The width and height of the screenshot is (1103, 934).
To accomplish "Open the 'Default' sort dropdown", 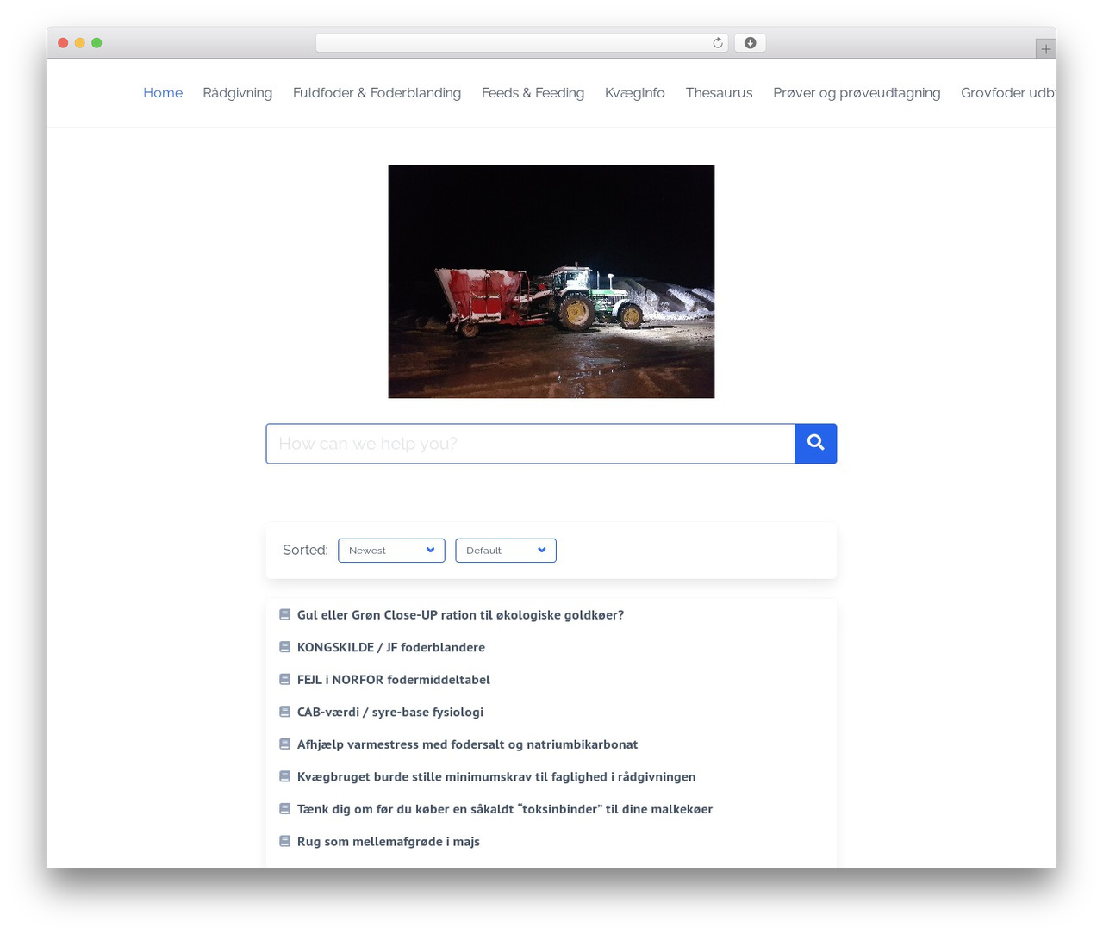I will 506,551.
